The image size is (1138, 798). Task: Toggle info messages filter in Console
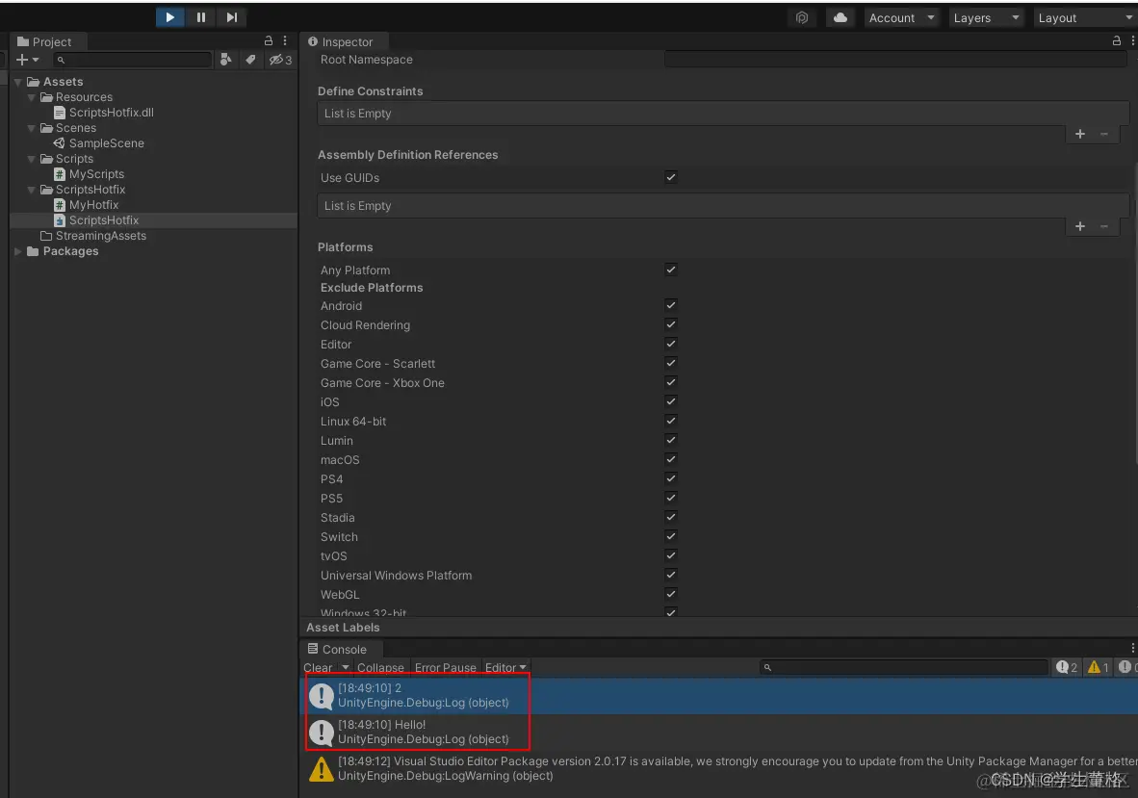(x=1067, y=667)
